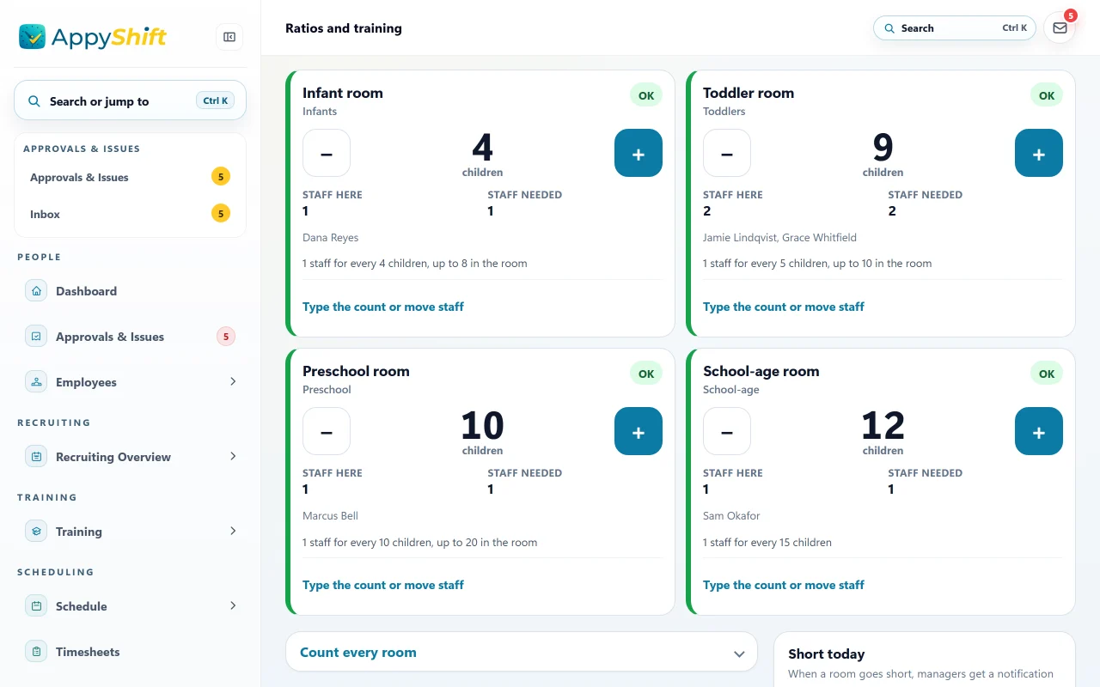Click the Approvals & Issues checklist icon
This screenshot has width=1100, height=687.
click(x=36, y=337)
